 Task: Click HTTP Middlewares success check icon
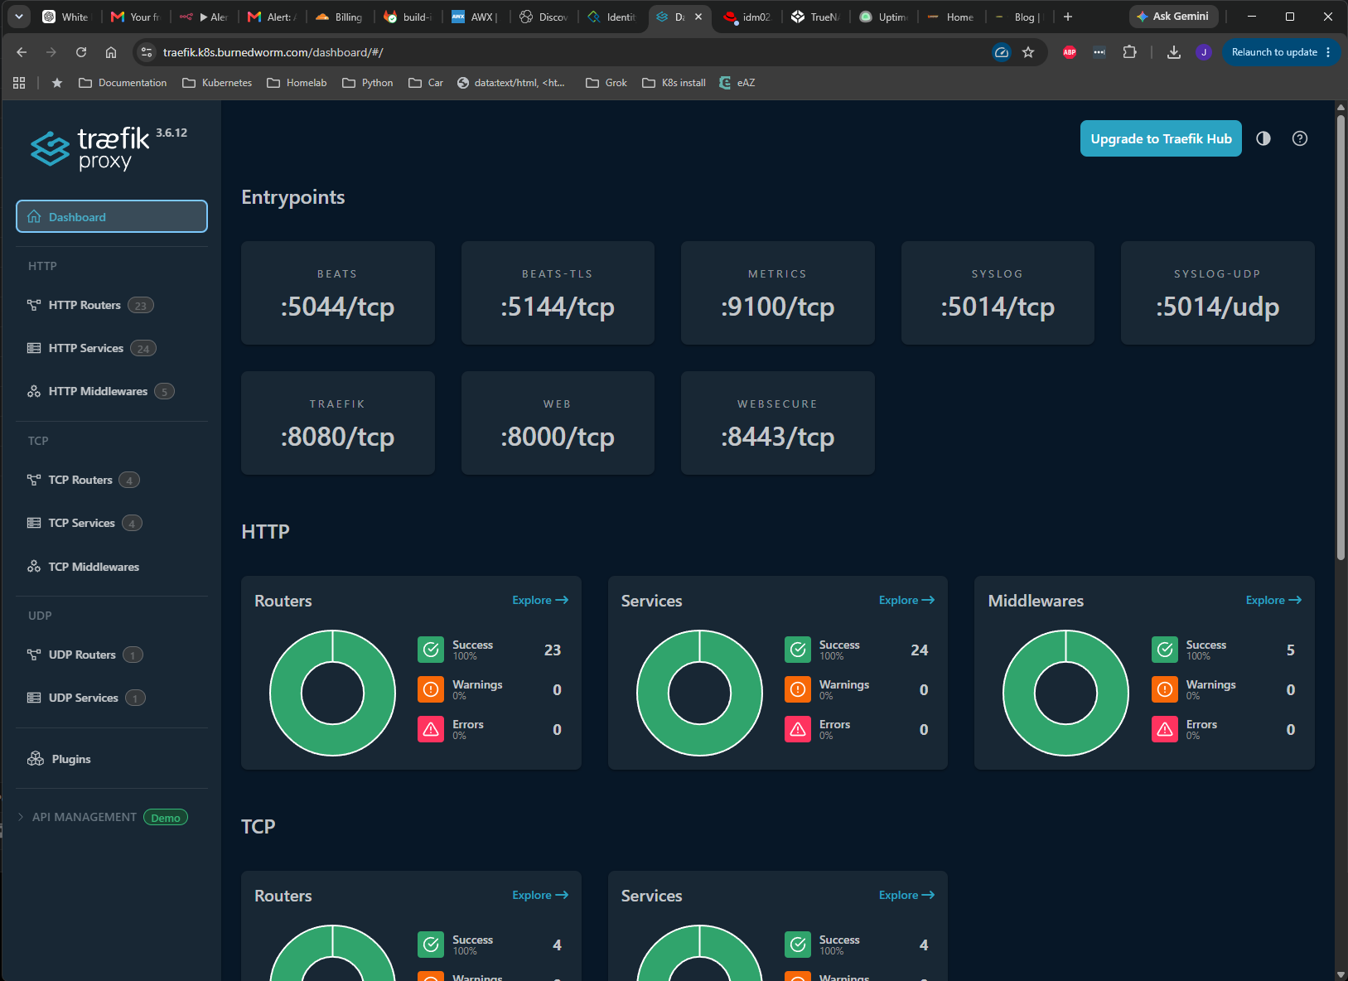click(x=1165, y=650)
